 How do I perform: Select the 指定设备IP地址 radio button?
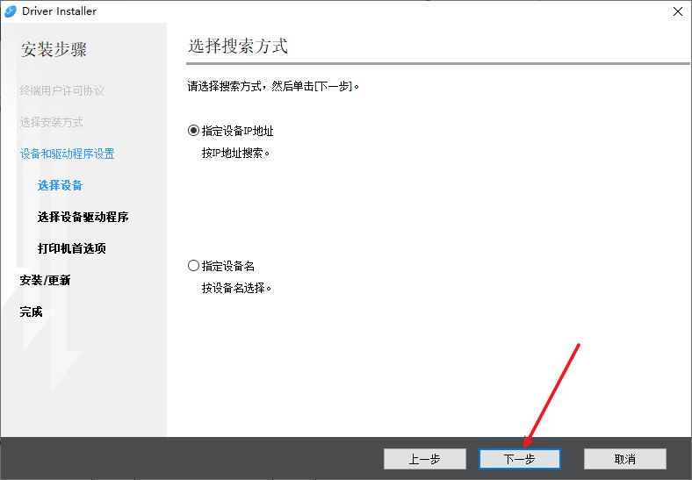194,131
